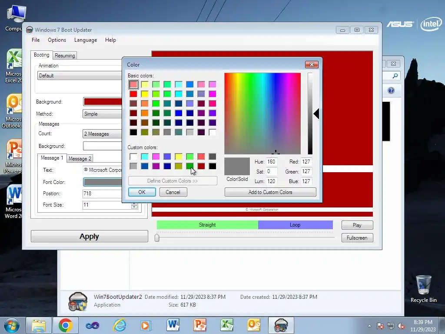Select the Message 1 tab
This screenshot has width=445, height=334.
pyautogui.click(x=52, y=158)
